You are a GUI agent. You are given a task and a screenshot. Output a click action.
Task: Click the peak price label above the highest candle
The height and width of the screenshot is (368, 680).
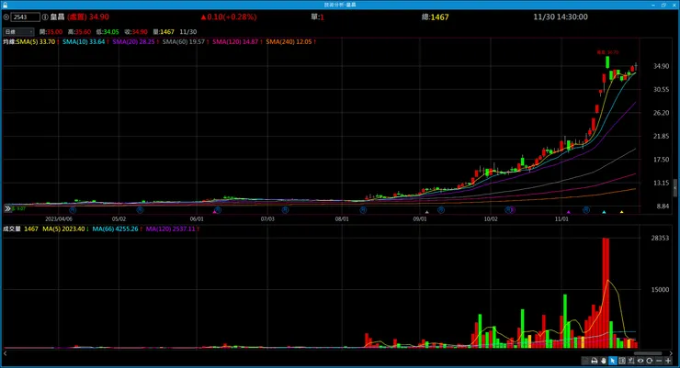pos(607,52)
